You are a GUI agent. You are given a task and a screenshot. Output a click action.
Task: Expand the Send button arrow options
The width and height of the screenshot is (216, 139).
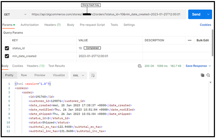tap(208, 14)
